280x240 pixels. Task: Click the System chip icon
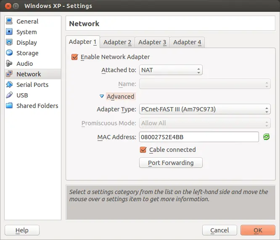(x=9, y=32)
